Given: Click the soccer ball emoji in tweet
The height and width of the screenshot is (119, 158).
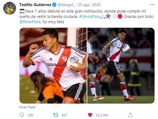Looking at the screenshot, I should (x=108, y=16).
